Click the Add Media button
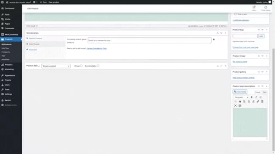Screen dimensions: 275x154 pos(240,92)
